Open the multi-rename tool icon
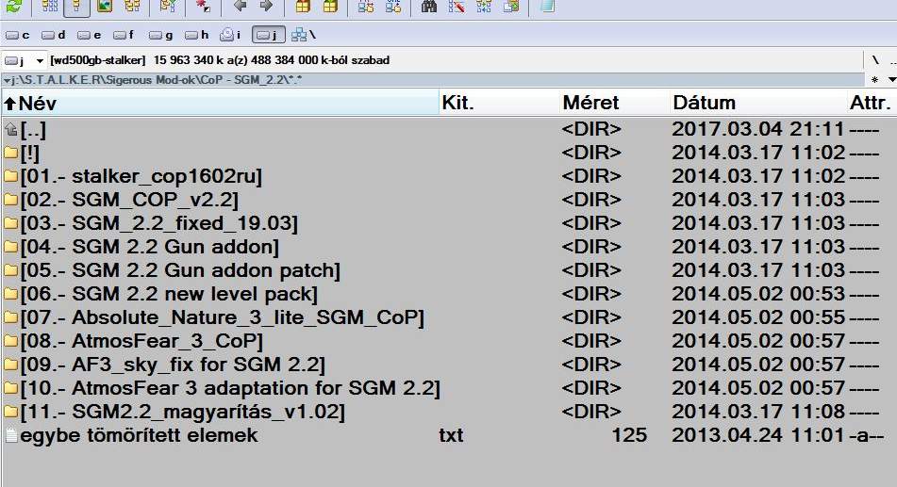This screenshot has width=897, height=487. (x=456, y=6)
